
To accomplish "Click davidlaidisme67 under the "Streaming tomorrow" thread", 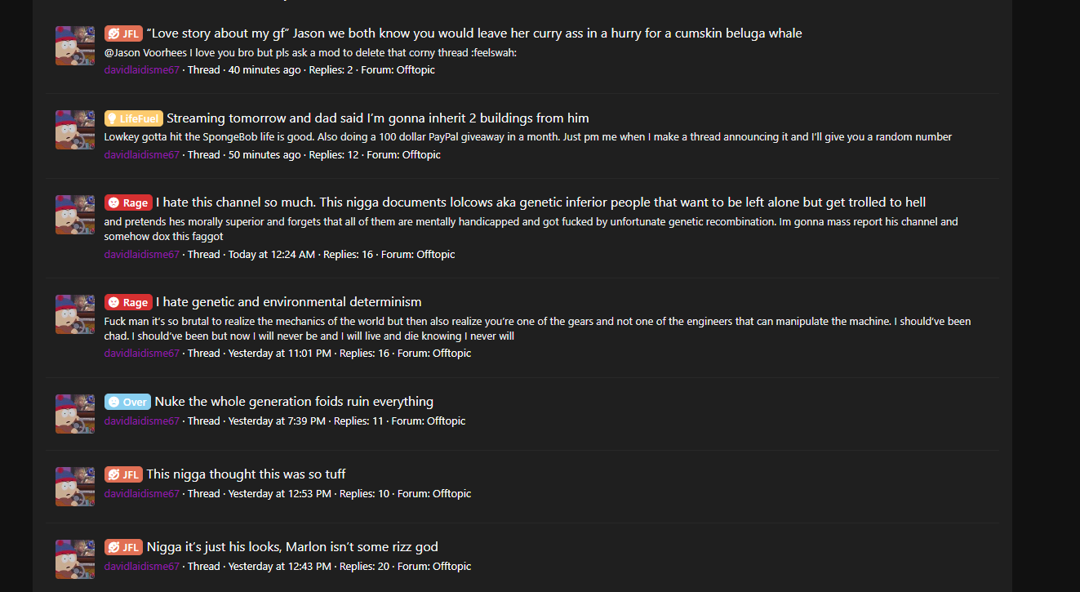I will [x=141, y=155].
